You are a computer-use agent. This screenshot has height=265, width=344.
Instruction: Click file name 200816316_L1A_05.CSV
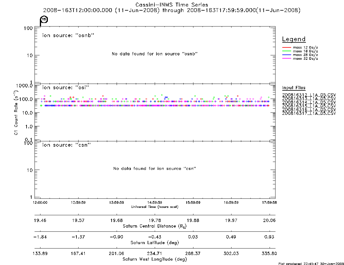[x=309, y=110]
